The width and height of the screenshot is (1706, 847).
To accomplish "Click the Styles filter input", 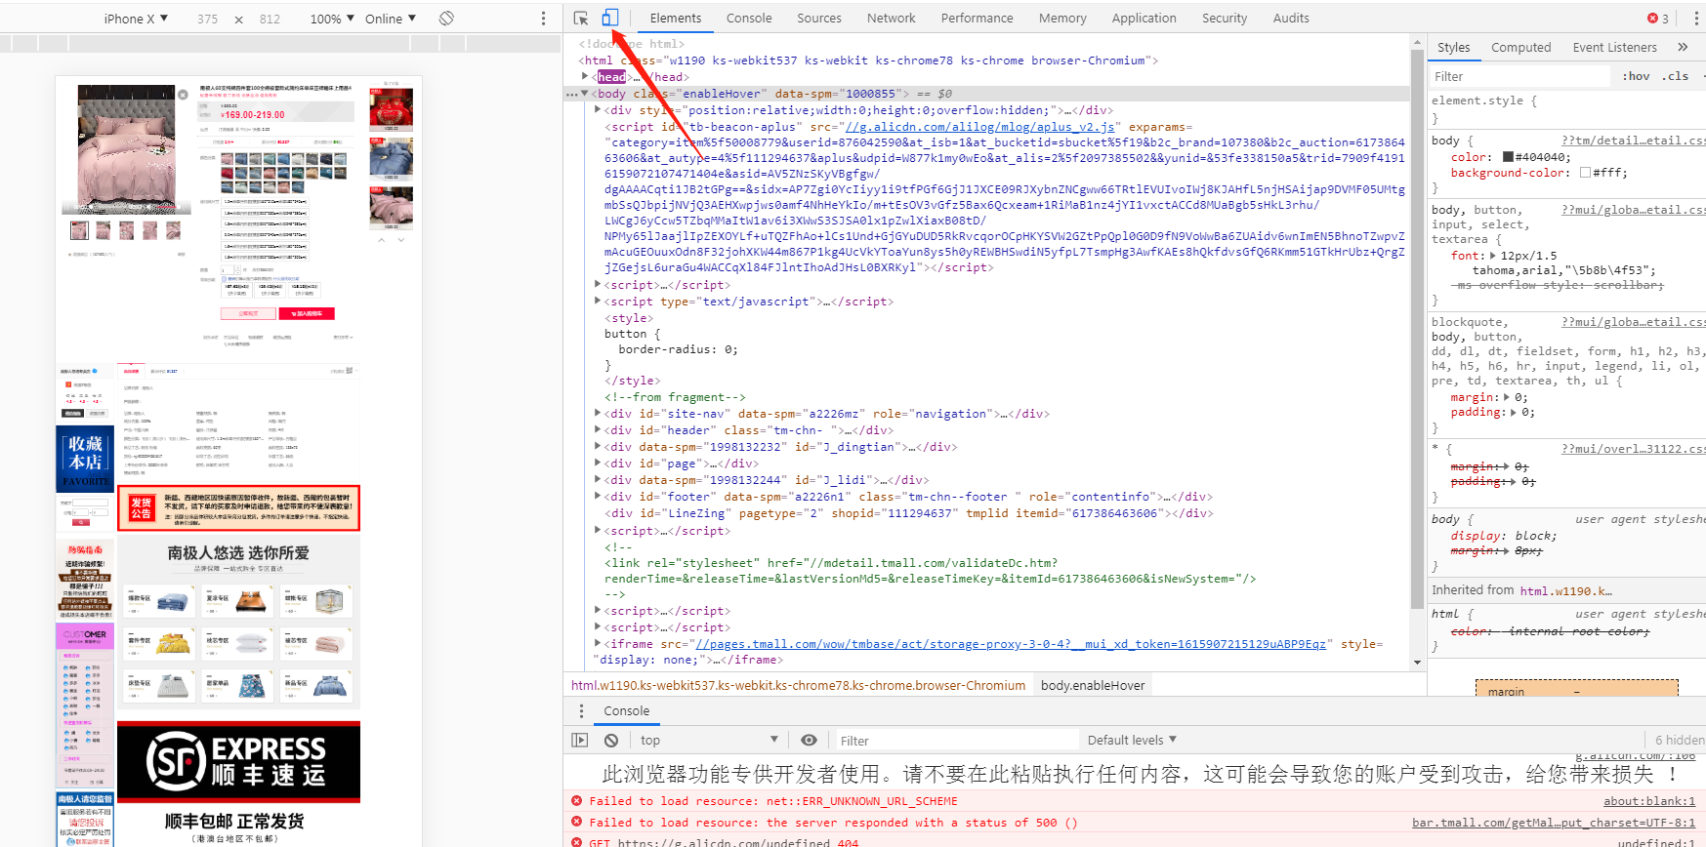I will (1519, 76).
